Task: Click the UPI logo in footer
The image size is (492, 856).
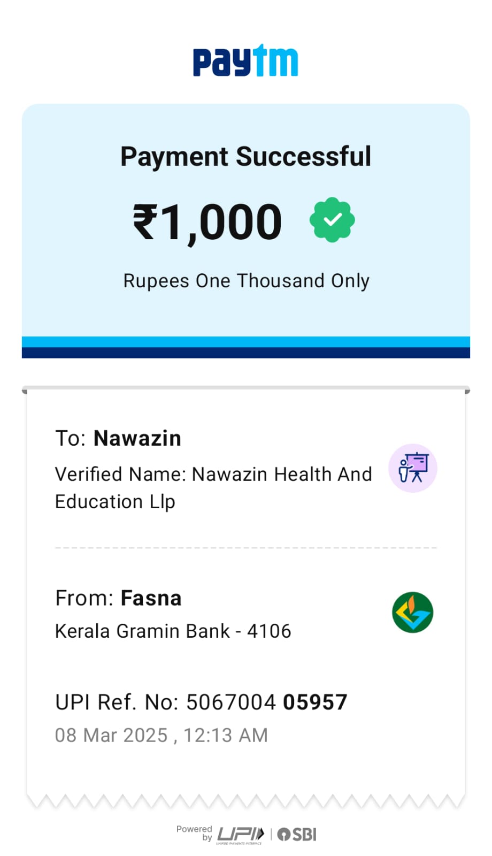Action: click(240, 834)
